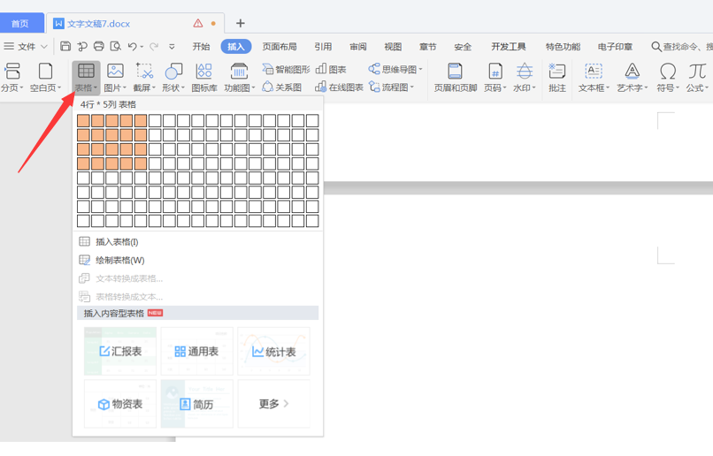The width and height of the screenshot is (713, 456).
Task: Click the Redo arrow icon
Action: tap(154, 46)
